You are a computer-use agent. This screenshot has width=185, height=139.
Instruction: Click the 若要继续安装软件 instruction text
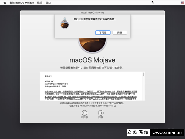click(x=92, y=68)
